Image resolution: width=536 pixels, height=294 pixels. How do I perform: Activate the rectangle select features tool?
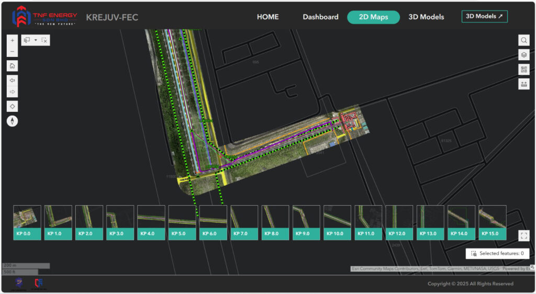[x=27, y=40]
